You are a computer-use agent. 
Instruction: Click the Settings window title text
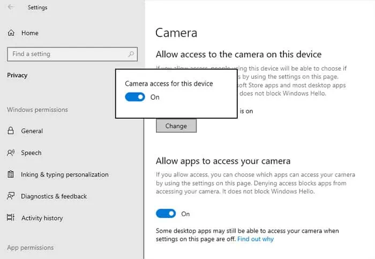point(37,7)
